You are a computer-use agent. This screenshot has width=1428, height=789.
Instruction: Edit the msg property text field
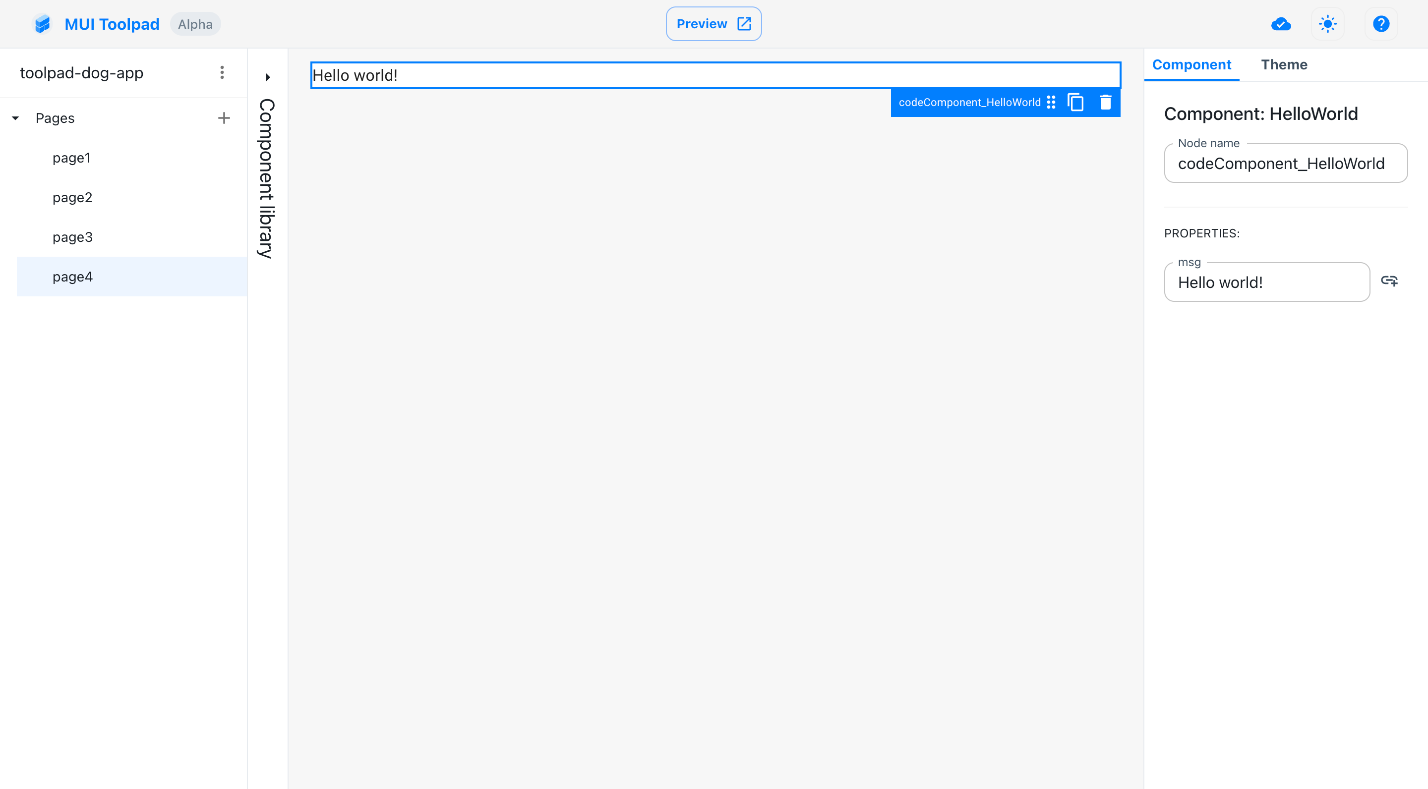[x=1266, y=282]
